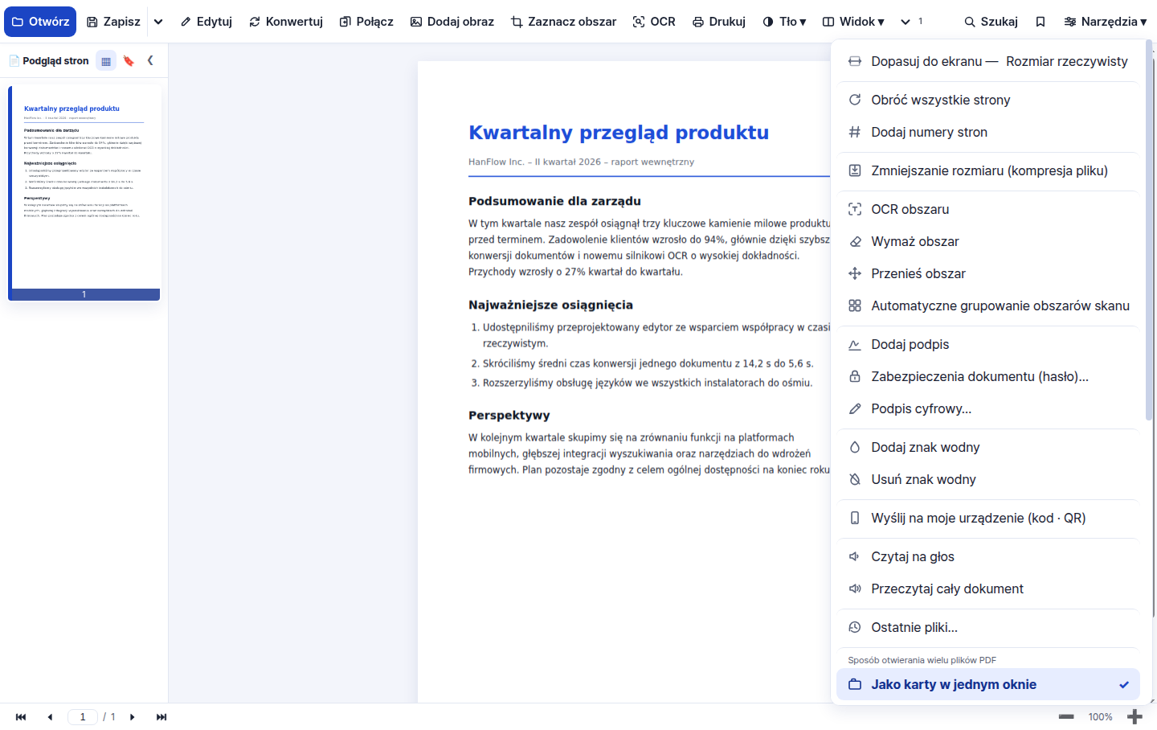Open the Widok dropdown
This screenshot has height=730, width=1157.
[x=853, y=22]
